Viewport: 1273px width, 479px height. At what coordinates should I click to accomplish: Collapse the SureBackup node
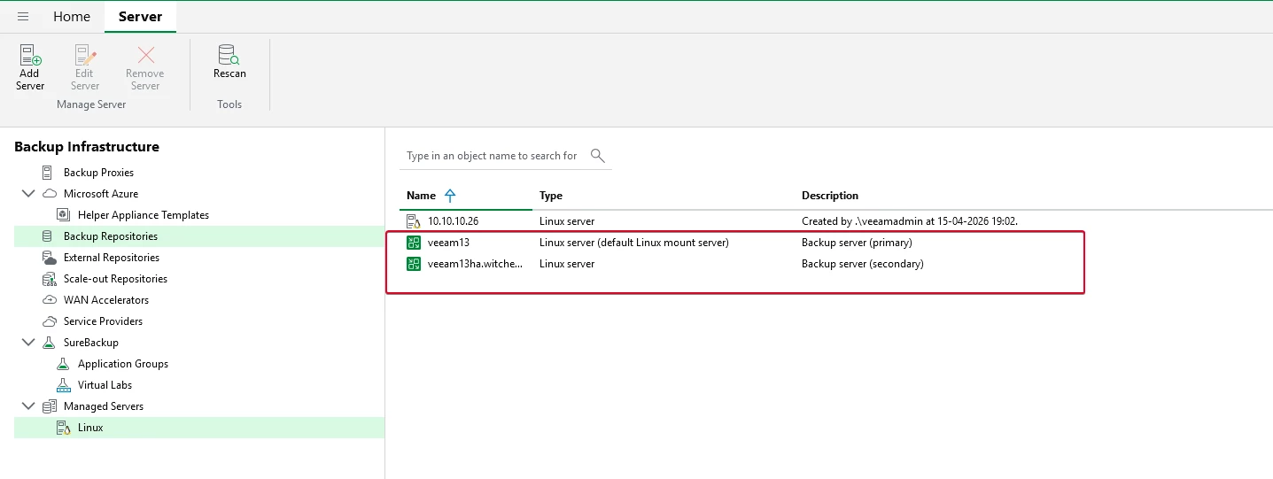(27, 343)
